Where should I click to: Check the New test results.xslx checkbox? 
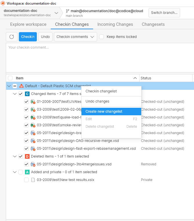26,180
